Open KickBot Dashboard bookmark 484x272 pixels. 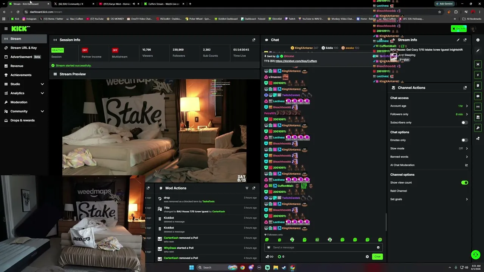pyautogui.click(x=226, y=19)
